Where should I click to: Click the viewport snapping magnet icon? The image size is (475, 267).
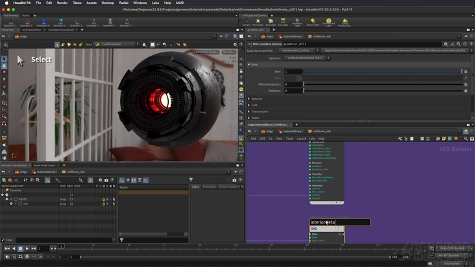click(5, 124)
